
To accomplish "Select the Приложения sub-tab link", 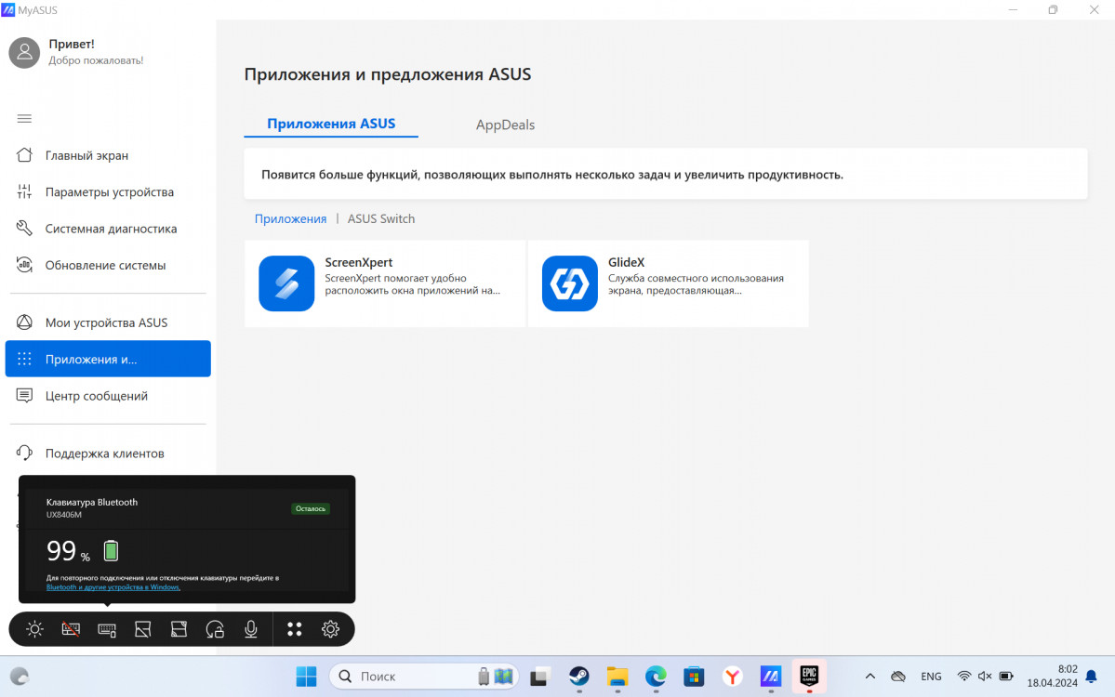I will click(290, 218).
